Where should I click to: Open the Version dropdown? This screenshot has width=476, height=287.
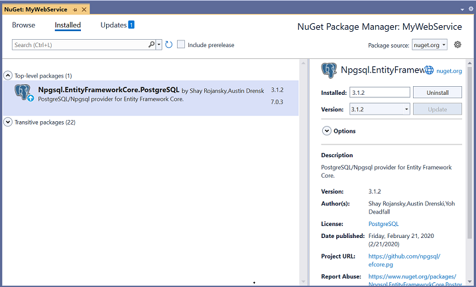tap(380, 109)
